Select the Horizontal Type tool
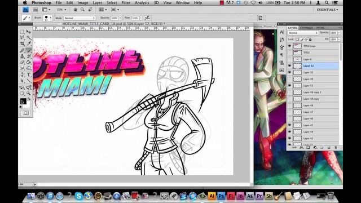This screenshot has width=361, height=203. click(x=29, y=74)
